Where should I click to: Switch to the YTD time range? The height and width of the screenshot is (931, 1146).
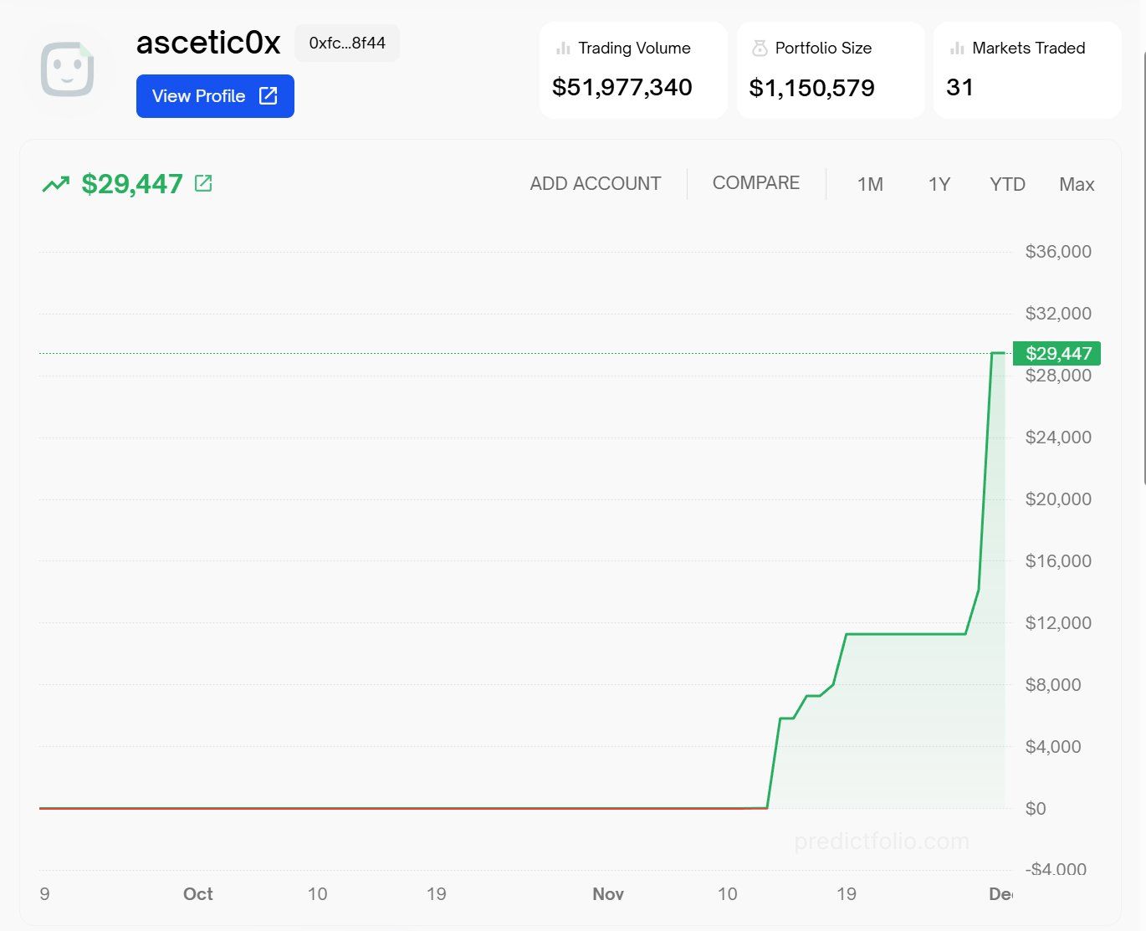pyautogui.click(x=1007, y=185)
